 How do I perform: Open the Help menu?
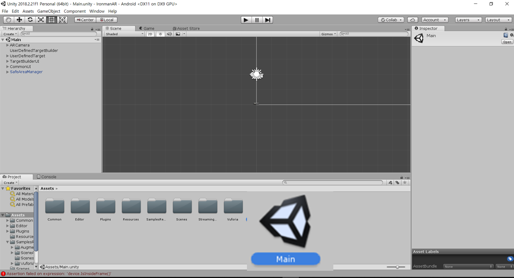tap(112, 11)
